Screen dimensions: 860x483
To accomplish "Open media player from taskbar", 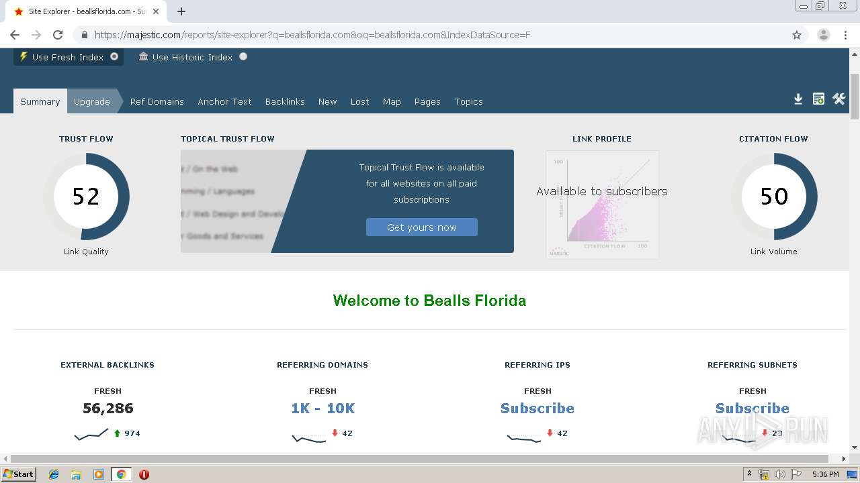I will [99, 474].
